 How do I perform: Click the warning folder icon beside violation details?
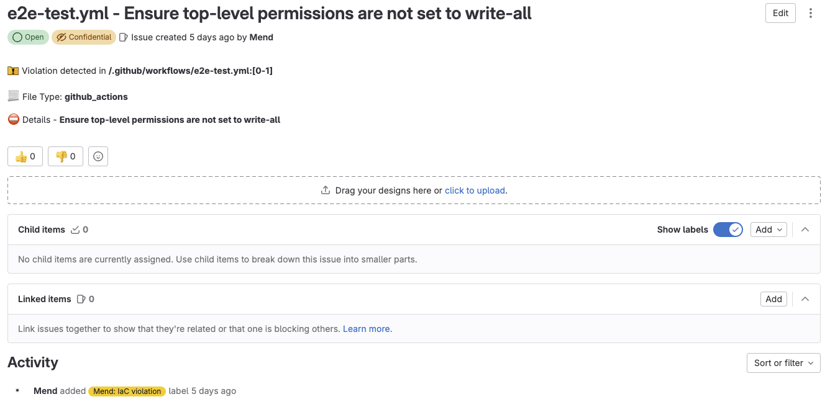pos(13,70)
